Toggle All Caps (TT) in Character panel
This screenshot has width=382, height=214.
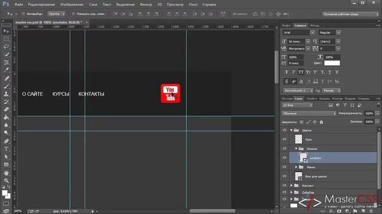pos(301,72)
